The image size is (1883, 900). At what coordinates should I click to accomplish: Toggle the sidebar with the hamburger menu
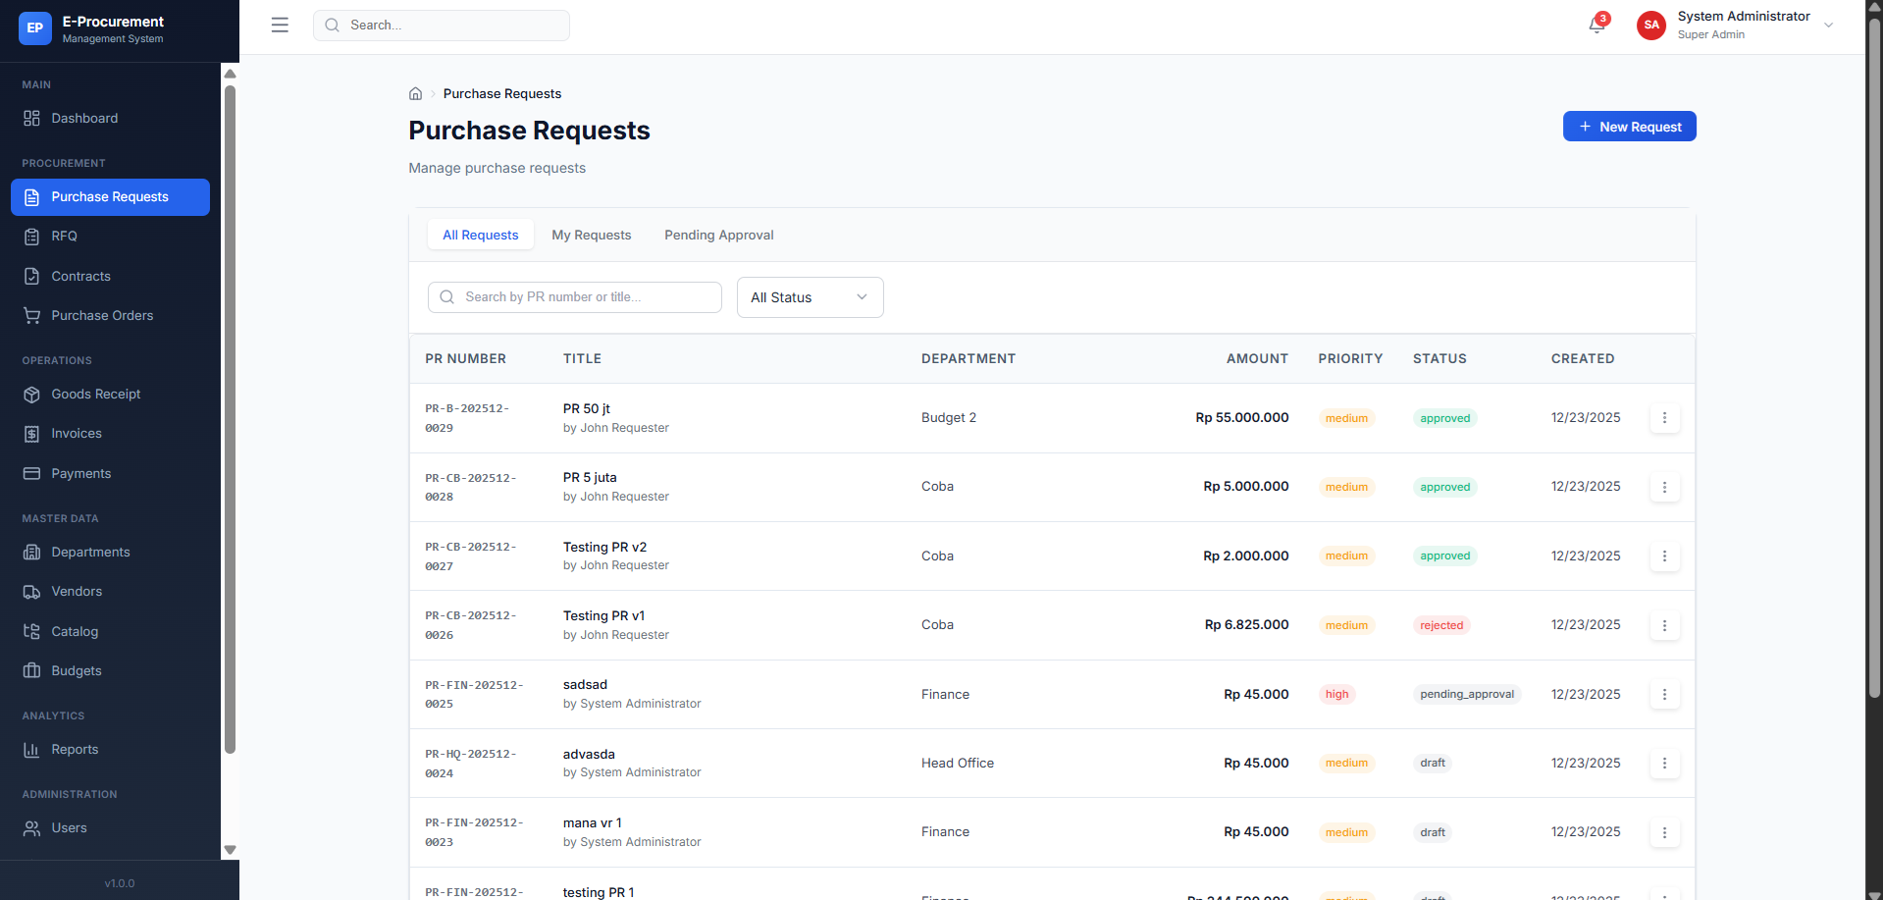click(280, 25)
